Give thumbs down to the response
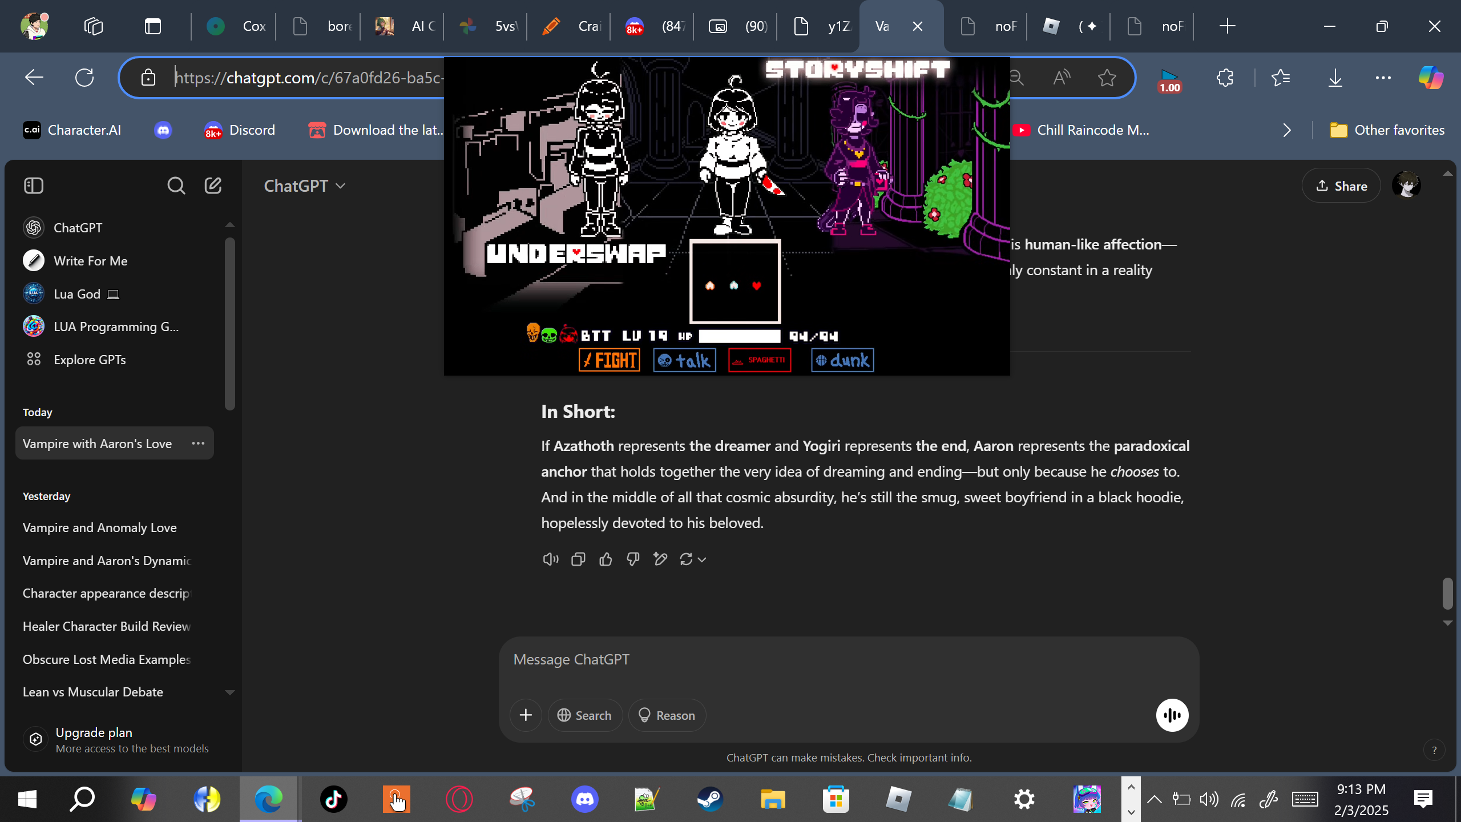Image resolution: width=1461 pixels, height=822 pixels. (x=633, y=559)
